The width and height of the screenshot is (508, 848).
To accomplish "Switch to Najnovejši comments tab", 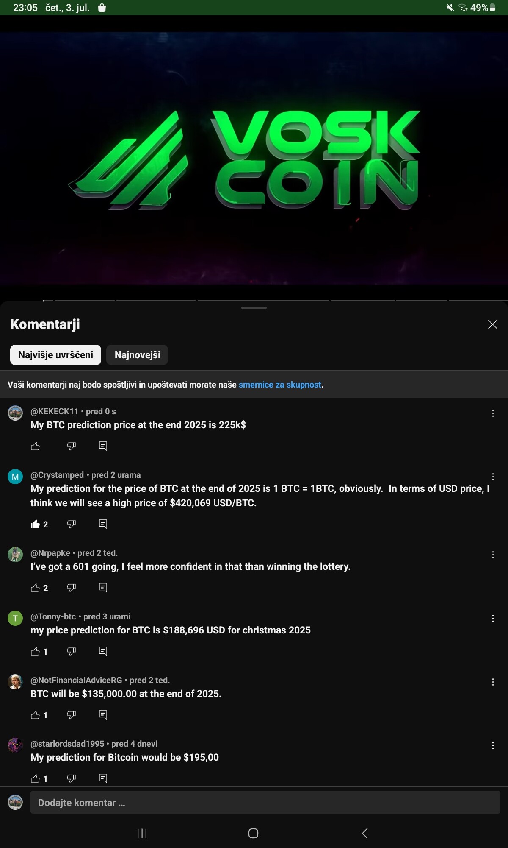I will click(x=137, y=355).
